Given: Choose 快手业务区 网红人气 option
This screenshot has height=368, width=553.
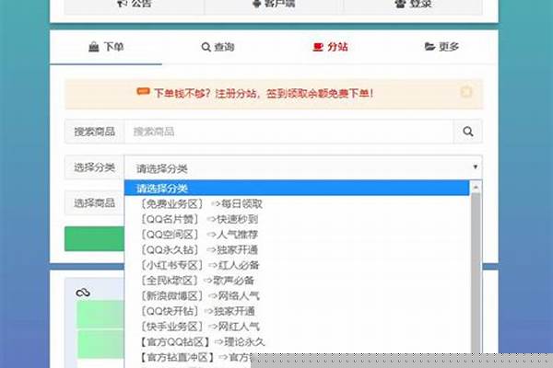Looking at the screenshot, I should (x=297, y=327).
